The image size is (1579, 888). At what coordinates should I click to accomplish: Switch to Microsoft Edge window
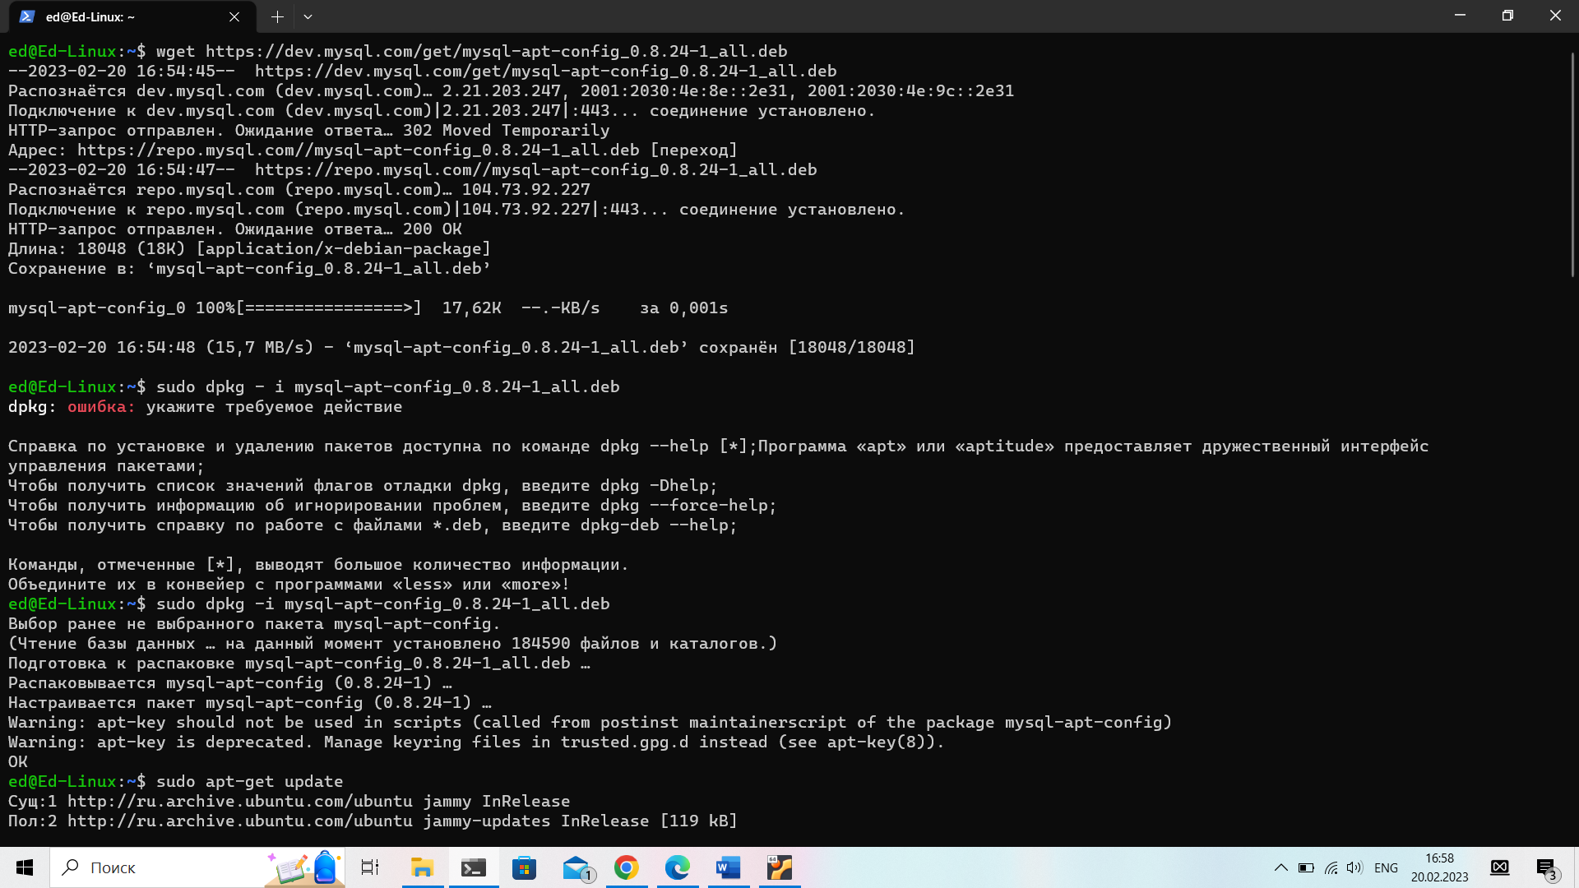coord(678,867)
